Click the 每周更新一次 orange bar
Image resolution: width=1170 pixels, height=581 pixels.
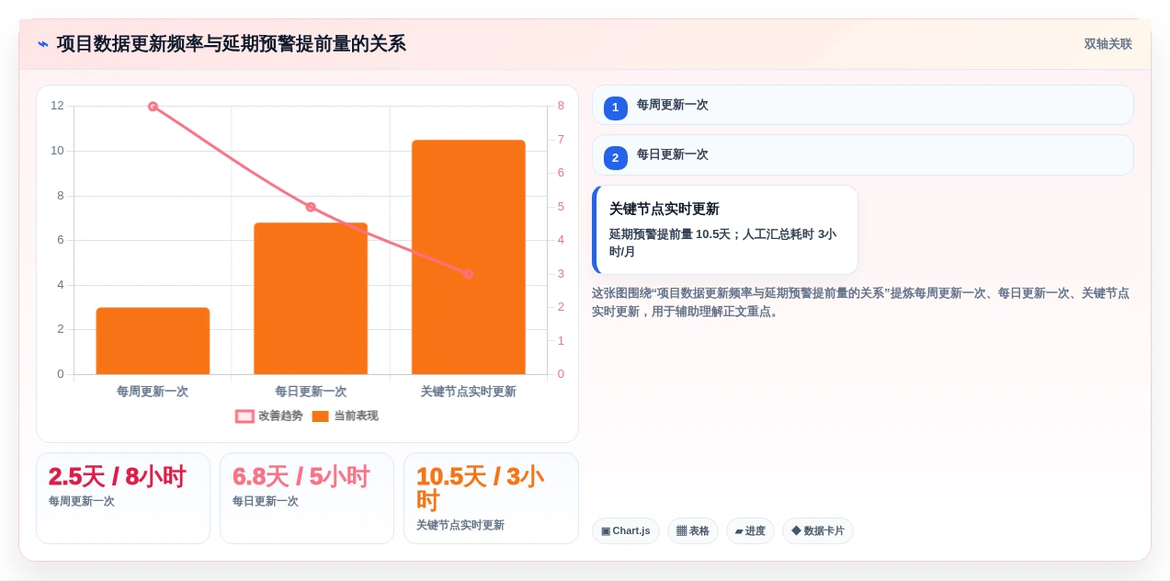click(153, 341)
